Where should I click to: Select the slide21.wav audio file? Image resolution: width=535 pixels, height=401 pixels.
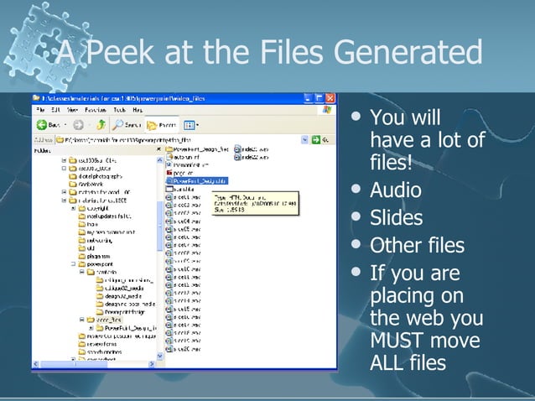click(251, 149)
